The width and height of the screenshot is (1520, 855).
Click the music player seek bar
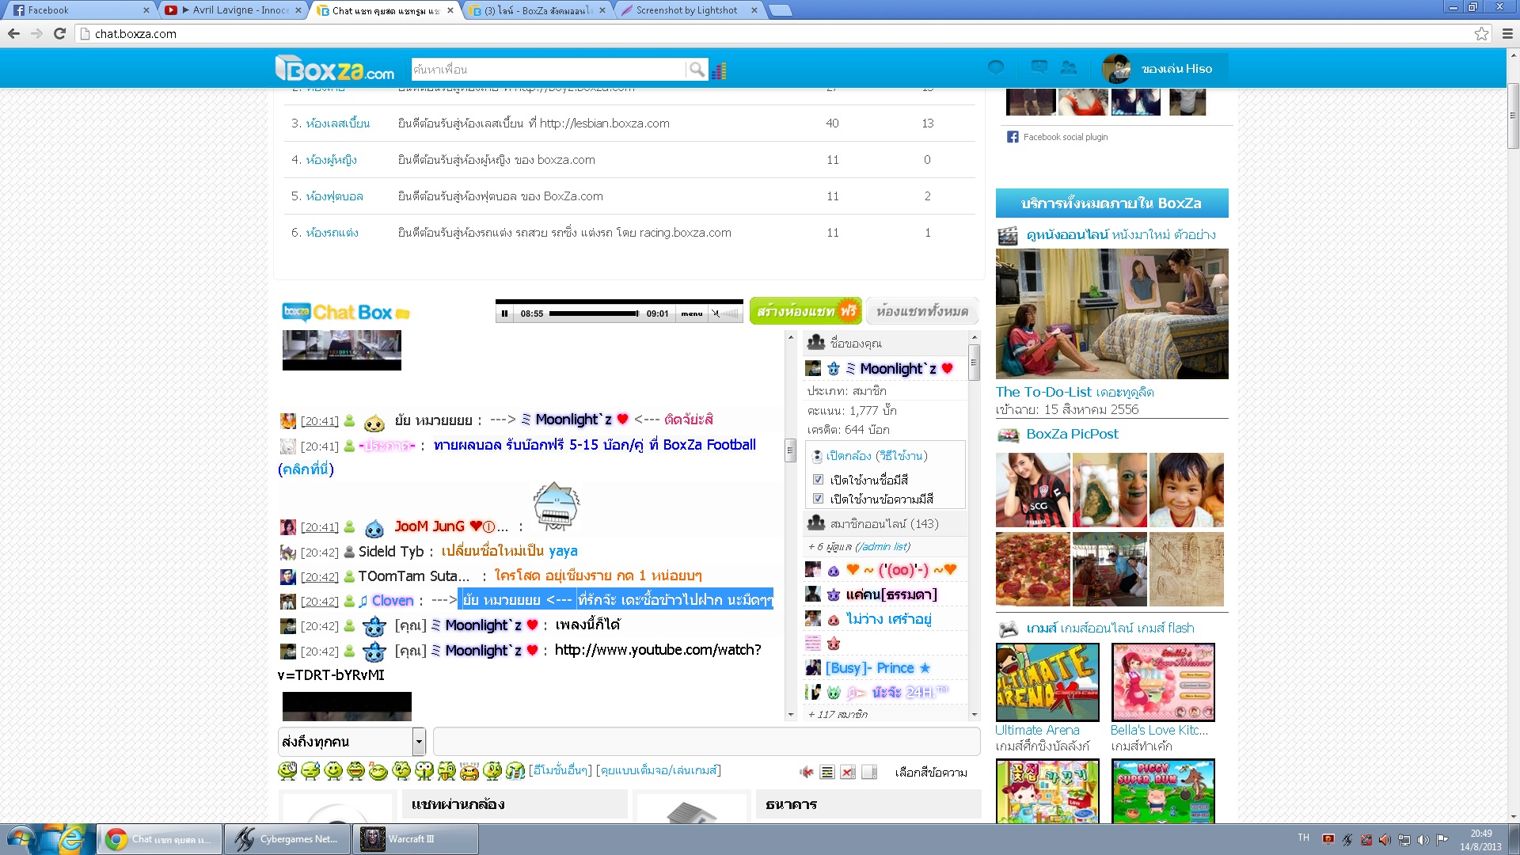[x=594, y=313]
